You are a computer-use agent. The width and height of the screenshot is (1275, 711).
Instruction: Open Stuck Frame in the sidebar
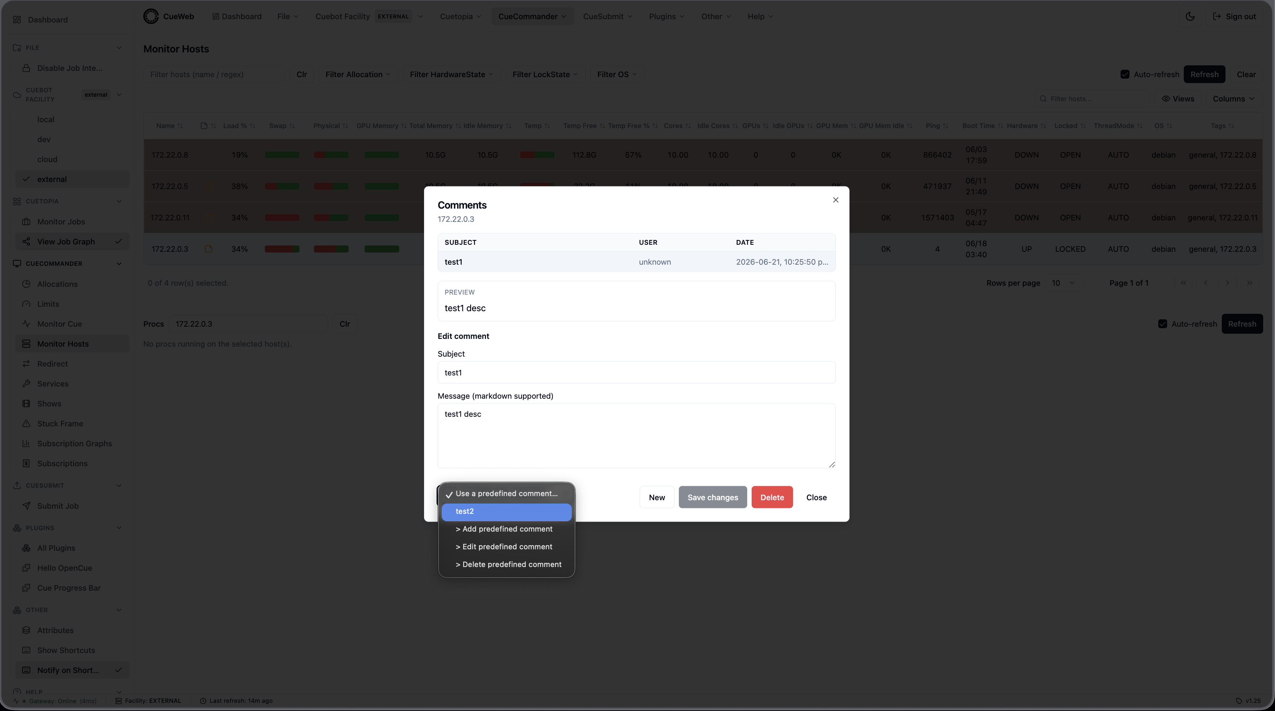72,423
